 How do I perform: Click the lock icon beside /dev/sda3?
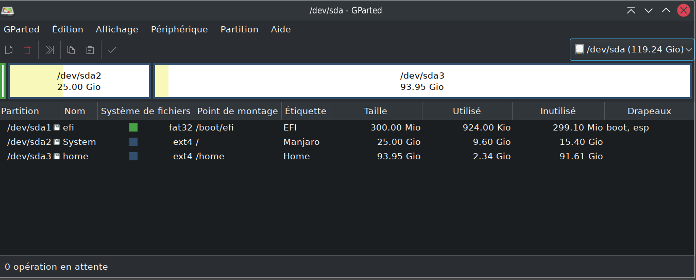coord(57,156)
